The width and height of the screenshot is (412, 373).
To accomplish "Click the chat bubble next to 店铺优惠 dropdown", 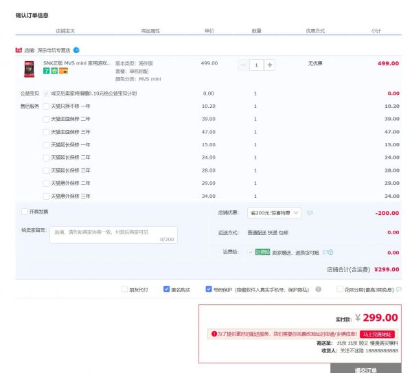I will (x=310, y=213).
